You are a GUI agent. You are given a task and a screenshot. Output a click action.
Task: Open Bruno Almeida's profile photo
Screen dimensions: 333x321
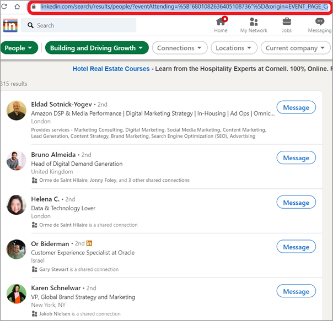click(x=17, y=161)
